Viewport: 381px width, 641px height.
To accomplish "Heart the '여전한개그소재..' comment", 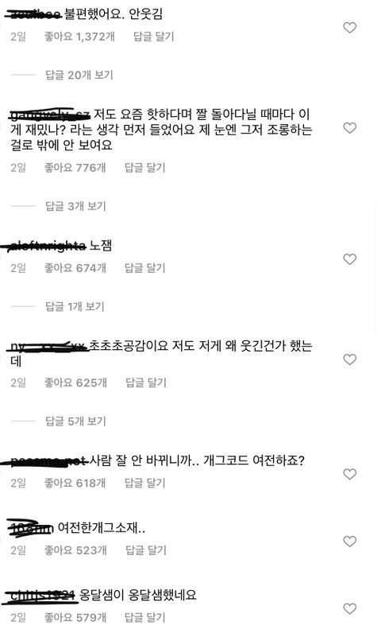I will pyautogui.click(x=349, y=542).
